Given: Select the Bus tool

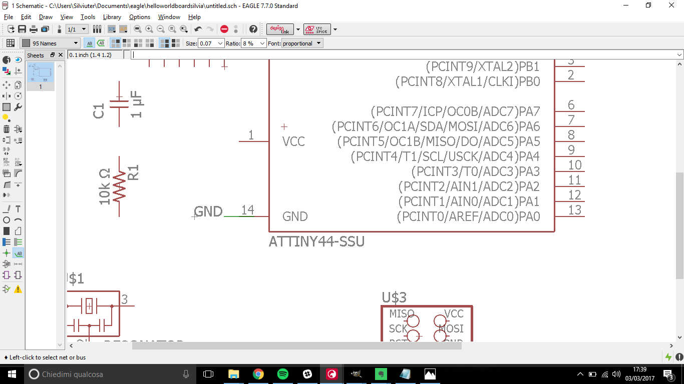Looking at the screenshot, I should point(7,242).
